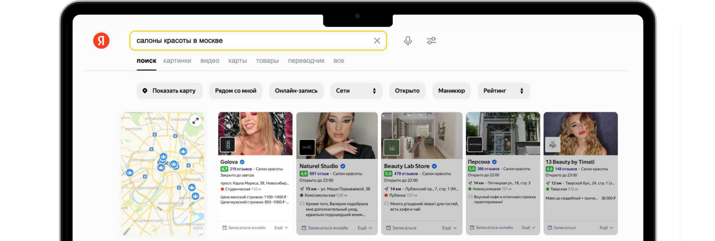Expand the map with the fullscreen arrows icon

[x=195, y=121]
